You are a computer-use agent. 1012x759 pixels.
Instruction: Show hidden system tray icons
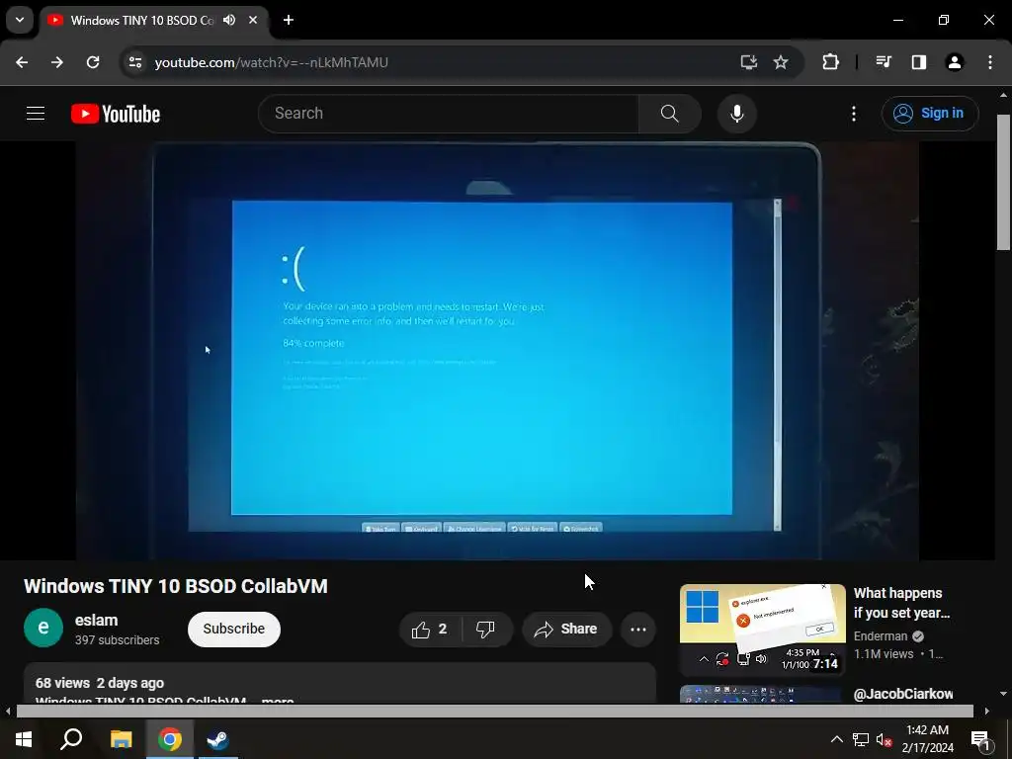coord(836,739)
